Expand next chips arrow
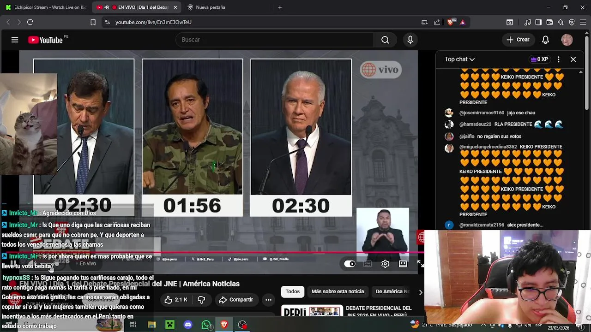Screen dimensions: 591x332 point(420,292)
